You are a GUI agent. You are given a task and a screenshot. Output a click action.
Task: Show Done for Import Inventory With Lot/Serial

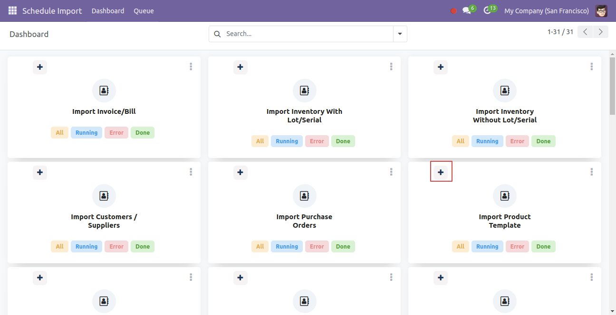pyautogui.click(x=343, y=141)
